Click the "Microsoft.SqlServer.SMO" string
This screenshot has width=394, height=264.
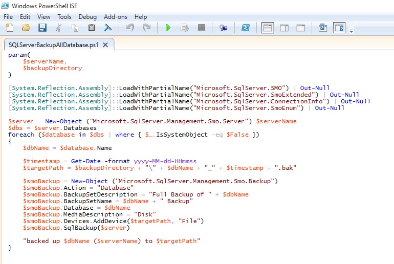(238, 88)
